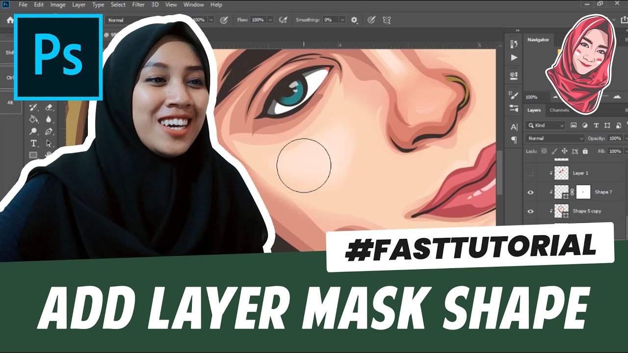Image resolution: width=628 pixels, height=353 pixels.
Task: Prevent artboard auto-nesting lock
Action: coord(575,151)
